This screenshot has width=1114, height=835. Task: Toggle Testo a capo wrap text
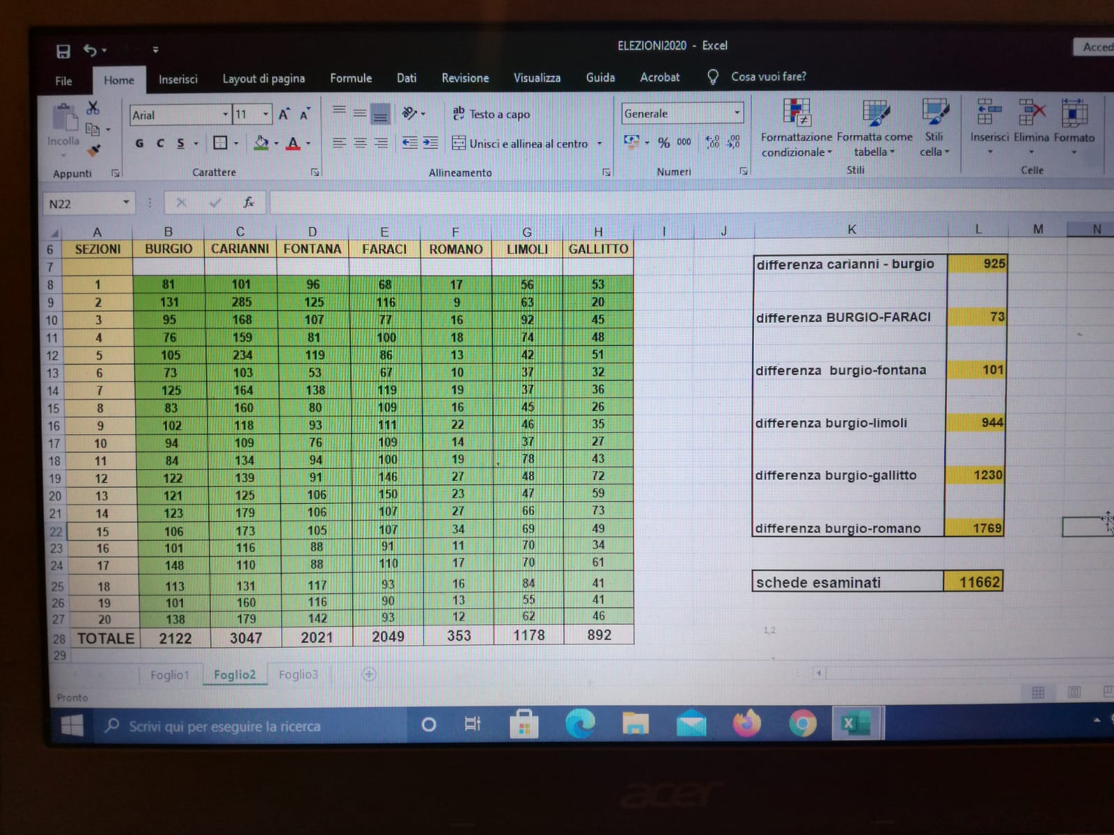492,114
